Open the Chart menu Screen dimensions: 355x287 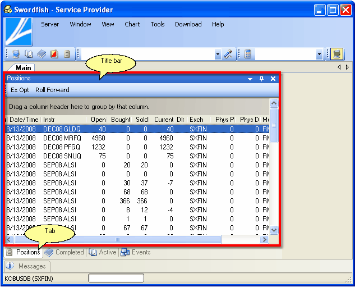pyautogui.click(x=132, y=24)
